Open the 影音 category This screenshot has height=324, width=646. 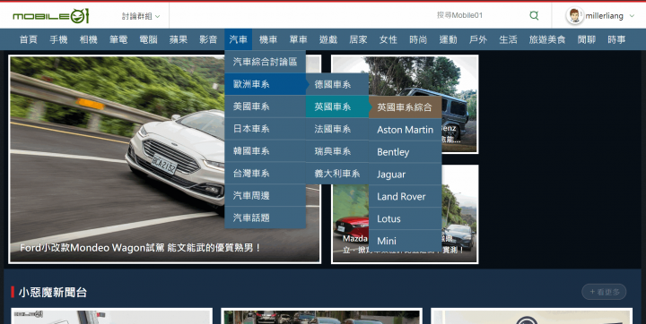(x=208, y=39)
